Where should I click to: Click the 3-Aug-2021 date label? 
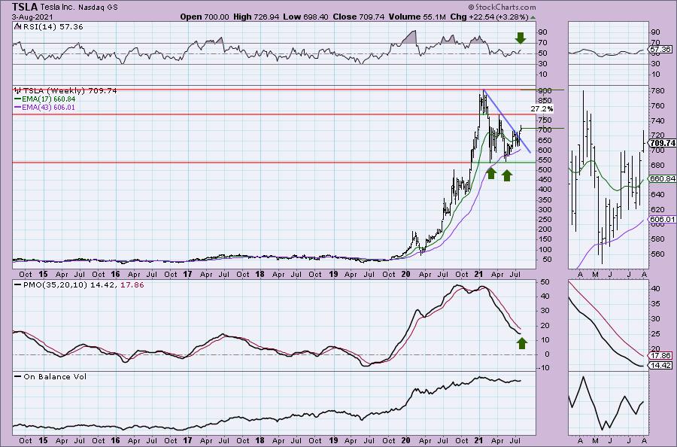[32, 17]
